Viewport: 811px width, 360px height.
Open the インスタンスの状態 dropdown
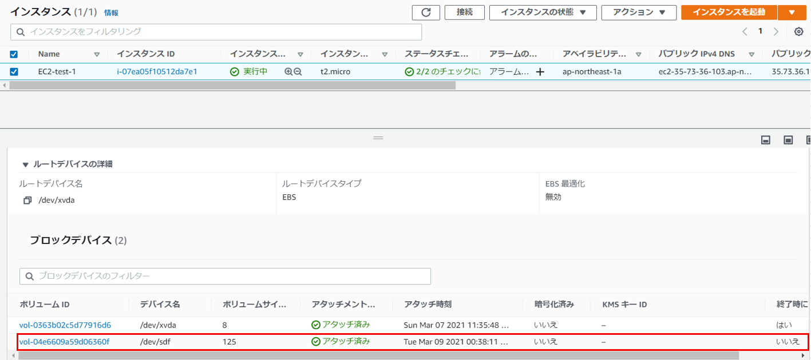[543, 13]
